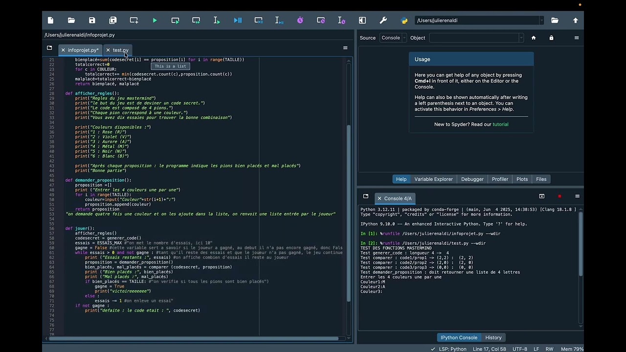626x352 pixels.
Task: Open the editor pane options menu
Action: 345,48
